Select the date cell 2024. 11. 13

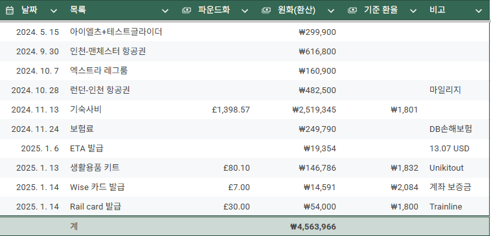tap(35, 110)
